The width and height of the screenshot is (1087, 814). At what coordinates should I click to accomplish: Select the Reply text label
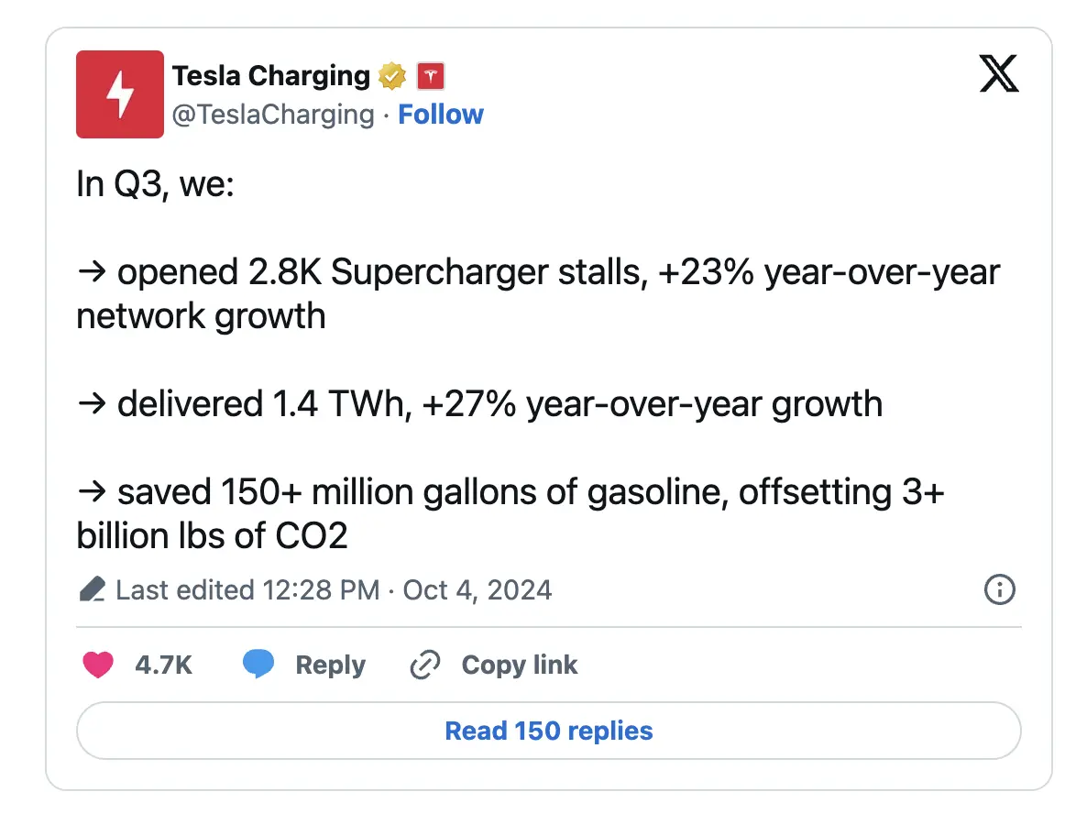(331, 665)
